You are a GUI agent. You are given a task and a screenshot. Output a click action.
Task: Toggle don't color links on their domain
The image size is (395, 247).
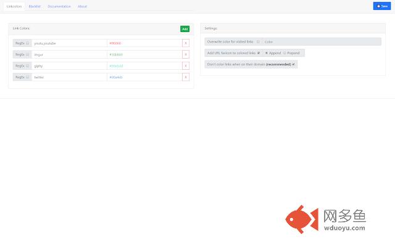point(294,64)
